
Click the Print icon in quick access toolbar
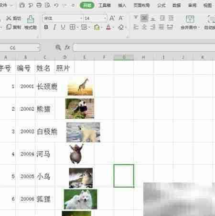[39, 5]
